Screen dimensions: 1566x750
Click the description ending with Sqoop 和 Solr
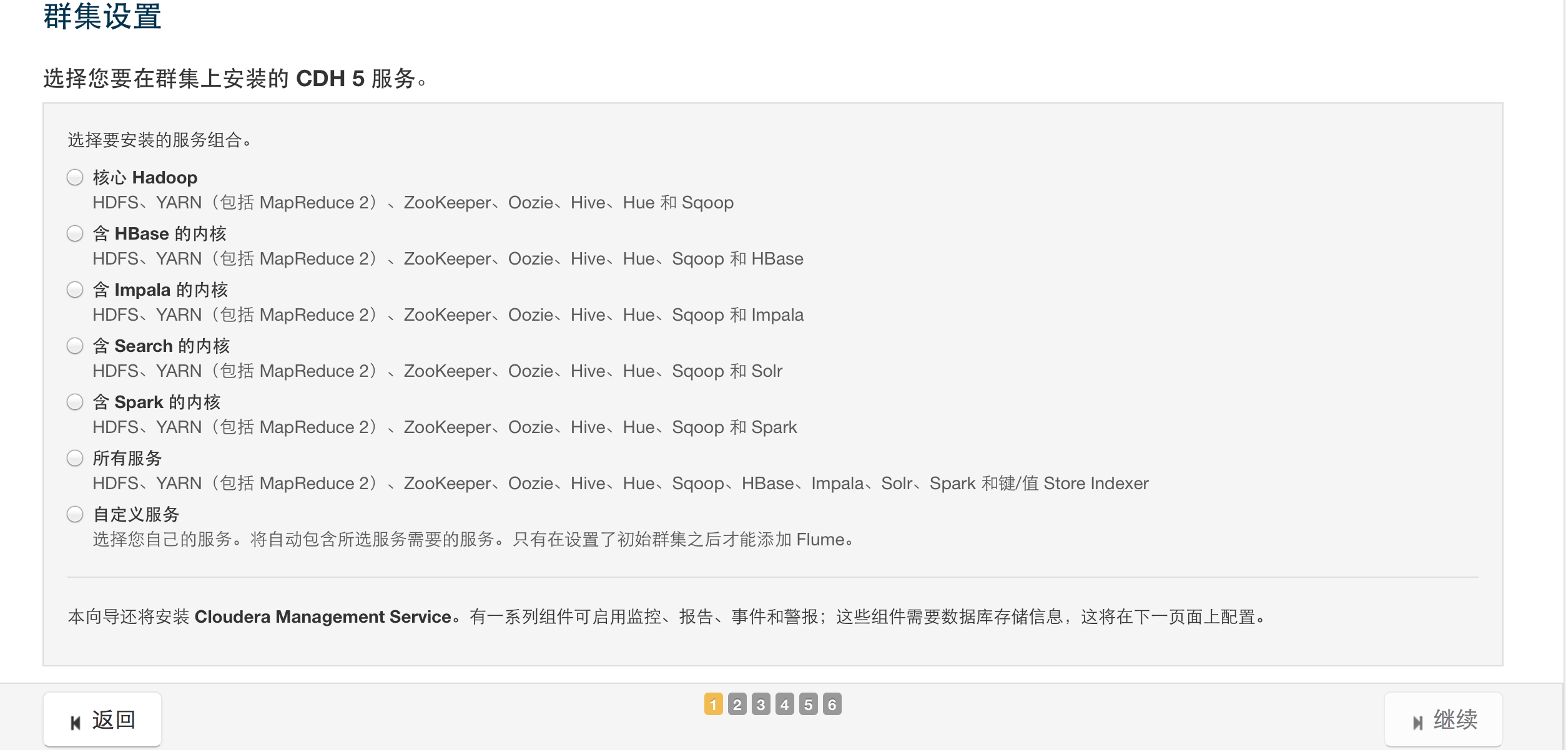(437, 371)
